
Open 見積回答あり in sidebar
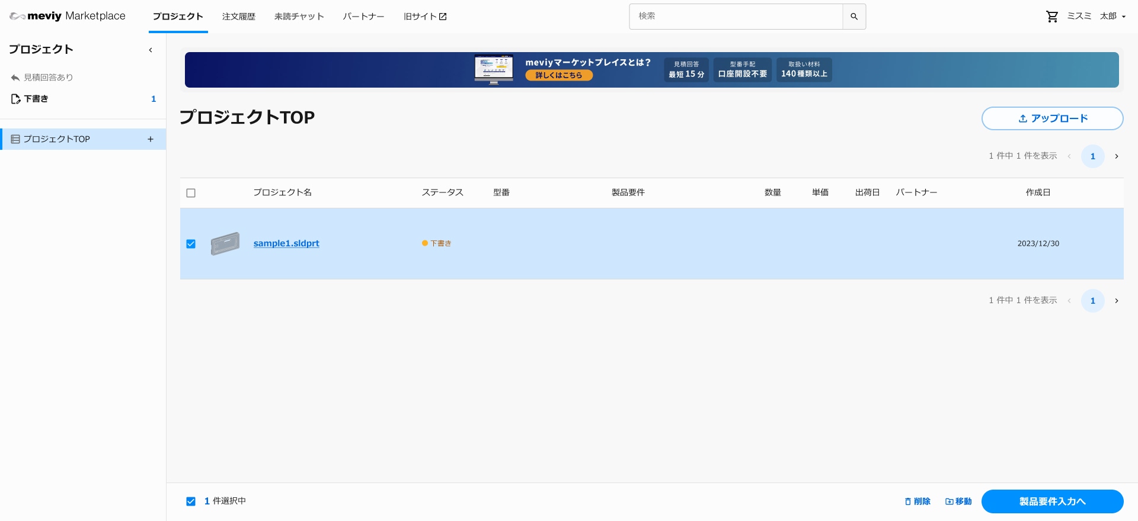pos(42,78)
